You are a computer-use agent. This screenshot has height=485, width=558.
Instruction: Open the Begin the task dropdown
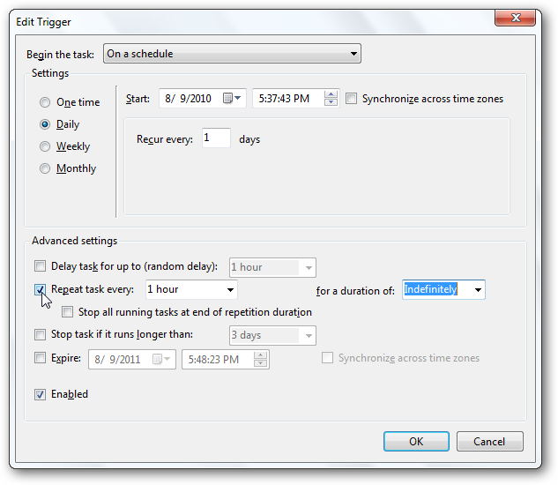[232, 54]
